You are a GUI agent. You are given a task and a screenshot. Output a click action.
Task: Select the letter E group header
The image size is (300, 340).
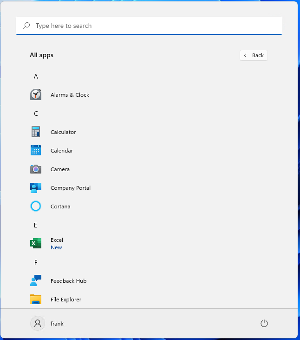pos(35,225)
